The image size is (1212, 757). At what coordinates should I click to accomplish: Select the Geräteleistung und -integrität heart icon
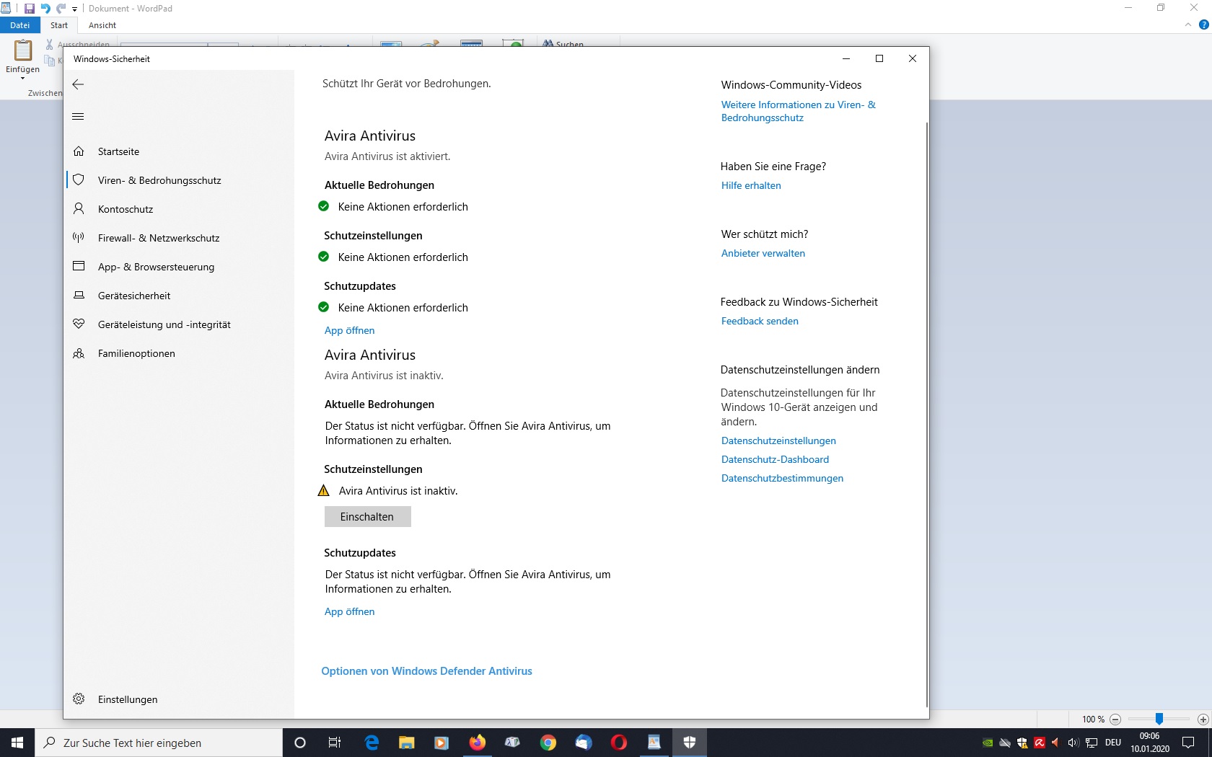[79, 324]
